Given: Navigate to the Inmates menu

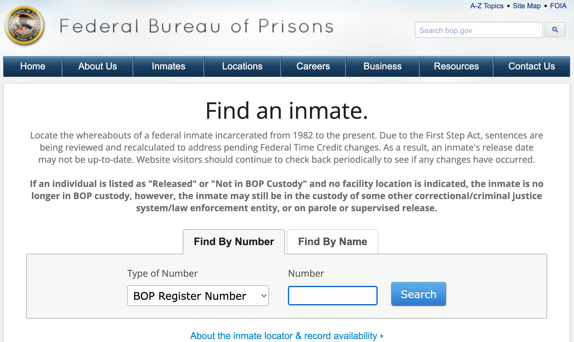Looking at the screenshot, I should pos(168,66).
